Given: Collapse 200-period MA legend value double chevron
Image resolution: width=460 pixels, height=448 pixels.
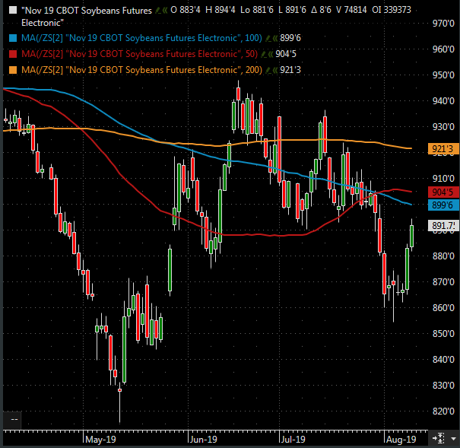Looking at the screenshot, I should [275, 70].
